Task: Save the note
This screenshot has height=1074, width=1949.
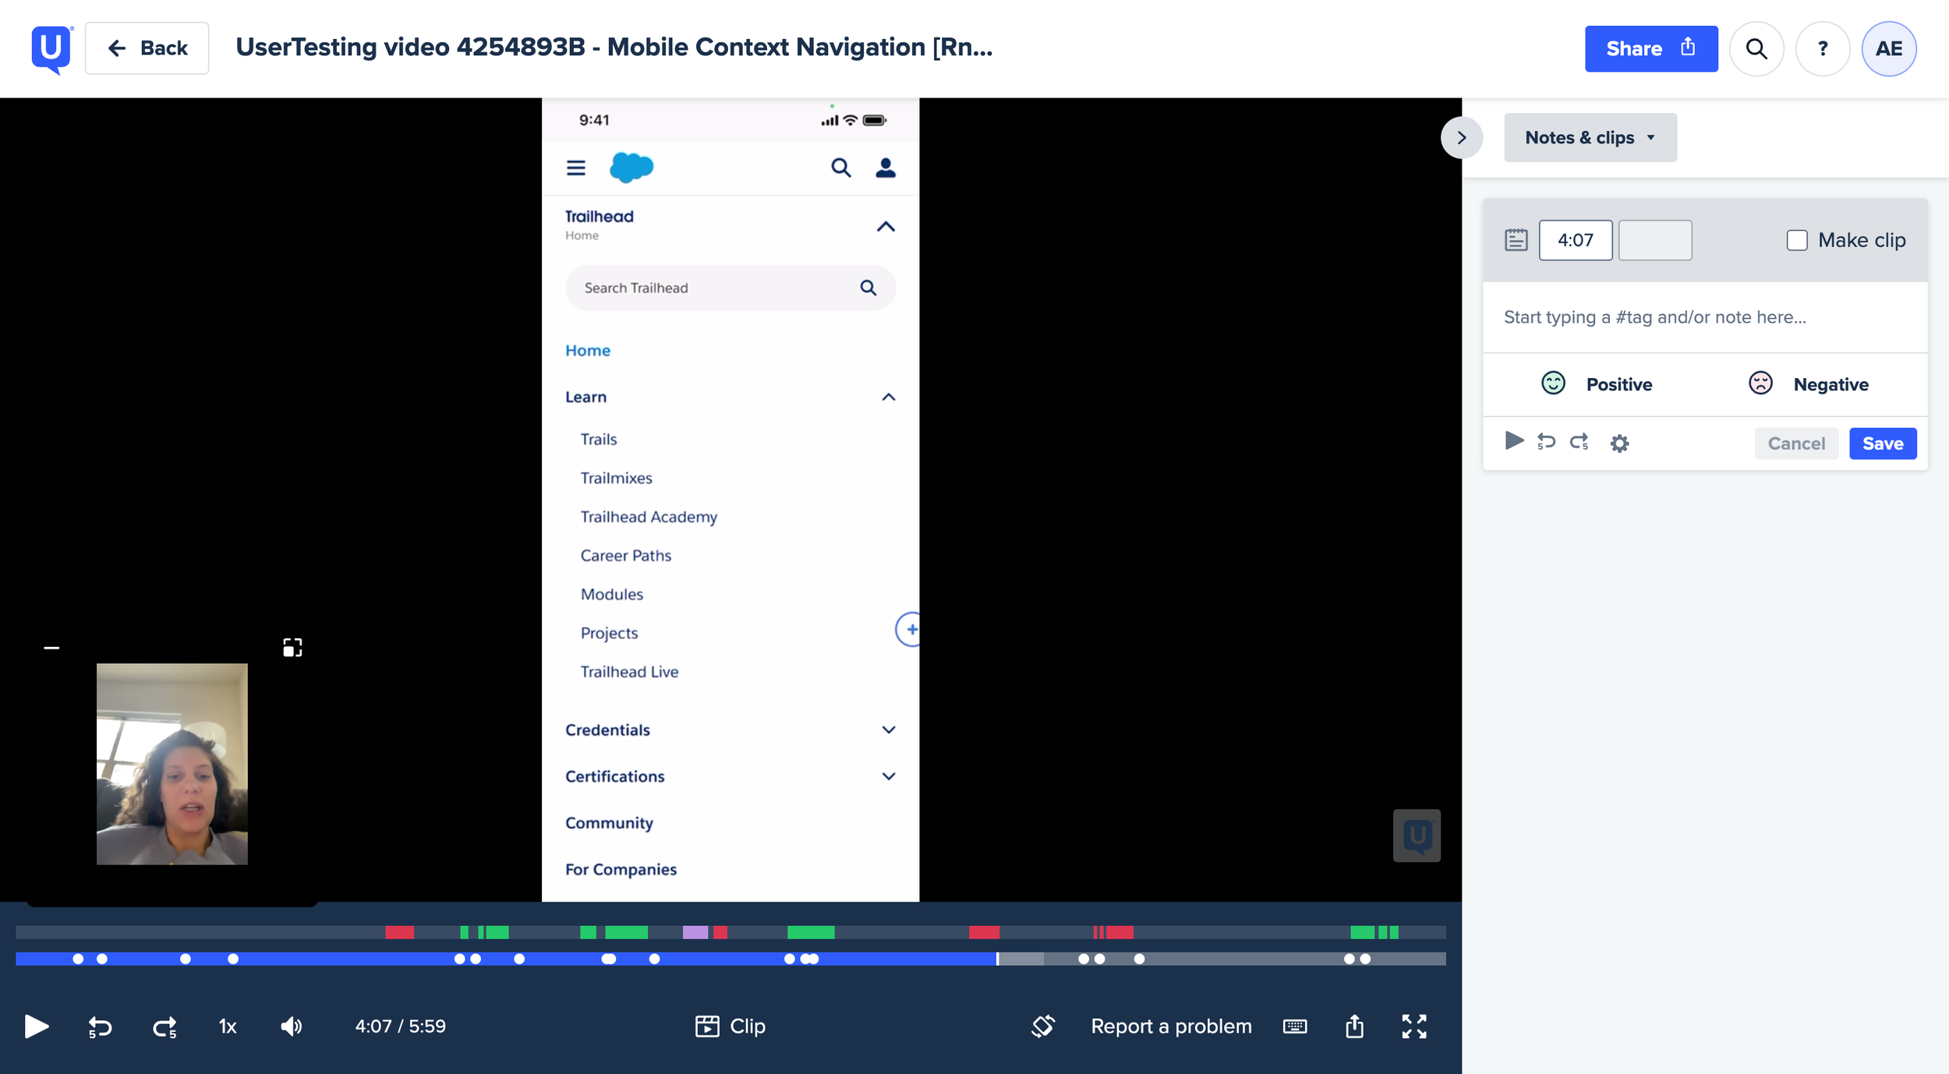Action: tap(1883, 443)
